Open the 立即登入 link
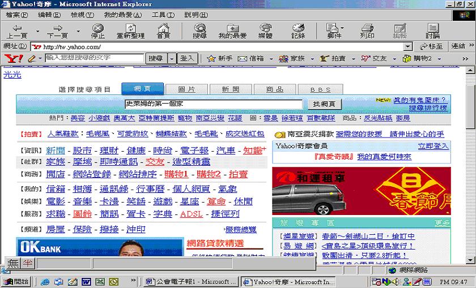The width and height of the screenshot is (476, 288). (433, 146)
